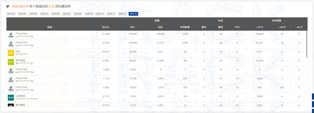Click China Post logo in the L# row

coord(11,35)
